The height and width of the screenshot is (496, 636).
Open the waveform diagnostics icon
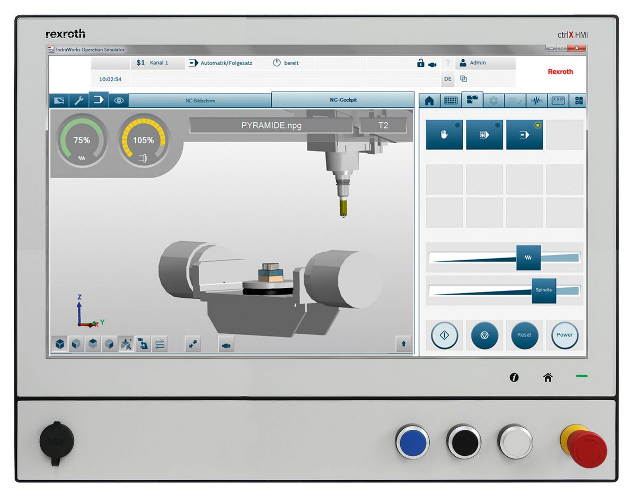click(537, 101)
